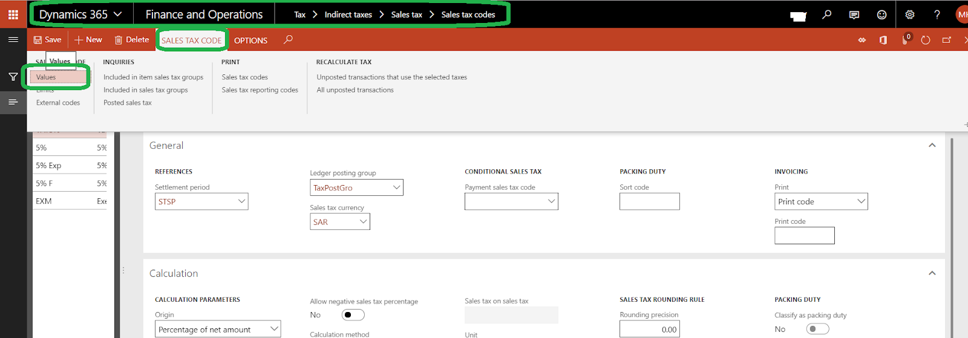Open the settings gear icon

click(x=909, y=15)
